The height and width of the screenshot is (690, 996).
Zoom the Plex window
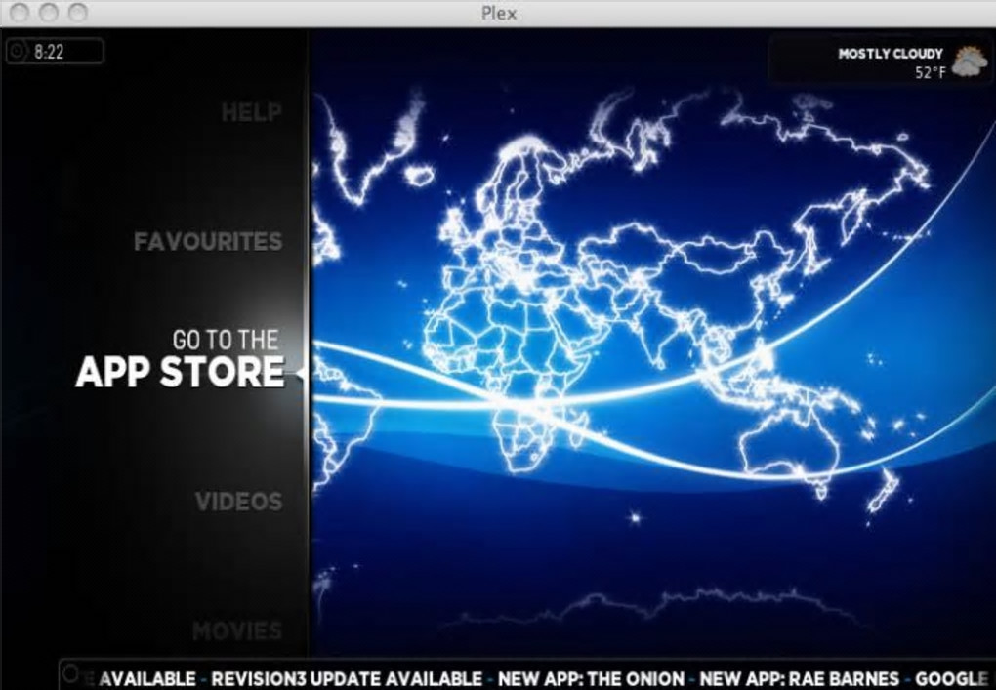77,12
